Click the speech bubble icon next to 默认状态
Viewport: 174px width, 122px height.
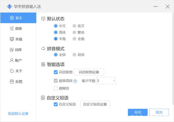pos(43,19)
